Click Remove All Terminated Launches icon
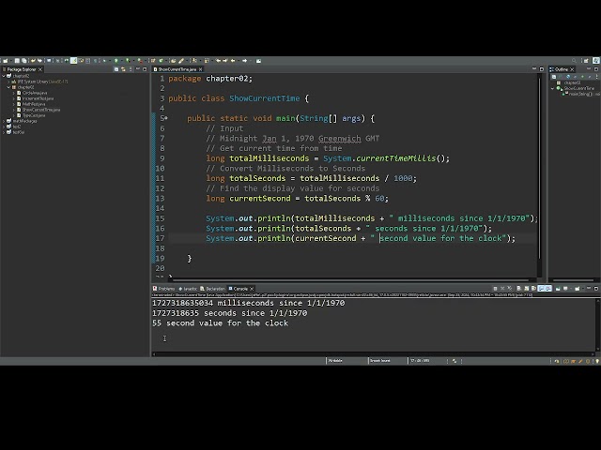Screen dimensions: 601x450 [510, 289]
